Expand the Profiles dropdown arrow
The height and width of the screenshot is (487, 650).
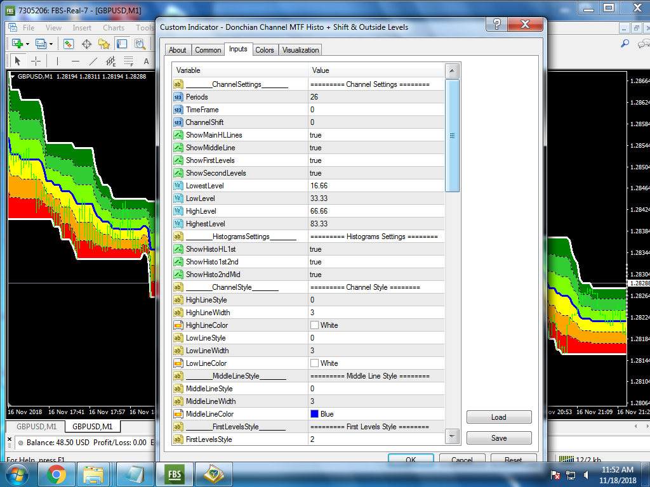coord(51,44)
